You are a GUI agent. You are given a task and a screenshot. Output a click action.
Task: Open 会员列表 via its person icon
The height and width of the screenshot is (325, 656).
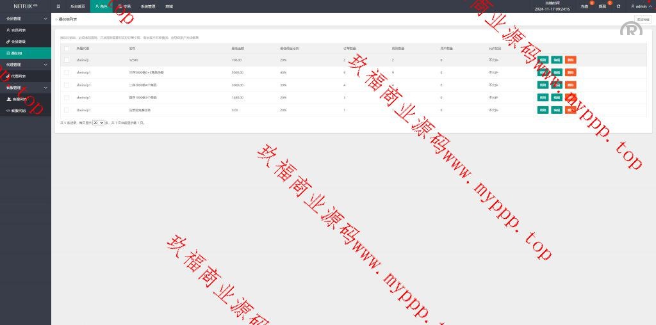coord(8,30)
